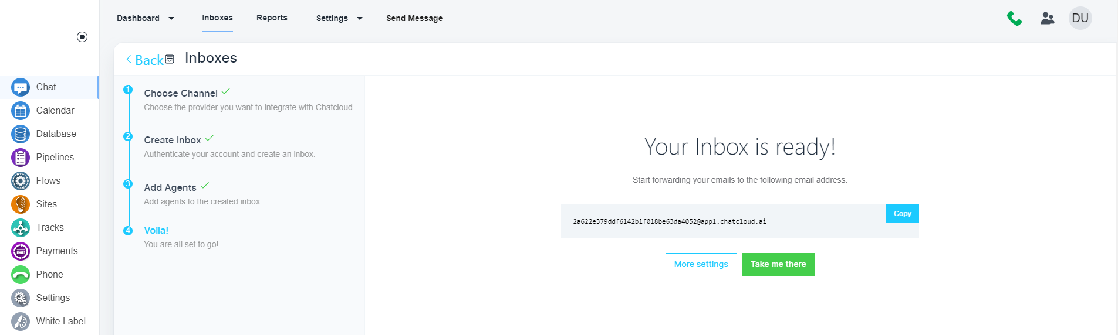1118x335 pixels.
Task: Open the Chat sidebar icon
Action: click(x=21, y=87)
